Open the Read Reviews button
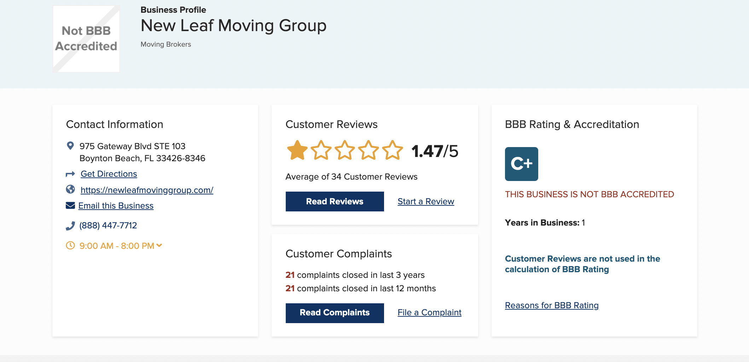749x362 pixels. point(335,202)
